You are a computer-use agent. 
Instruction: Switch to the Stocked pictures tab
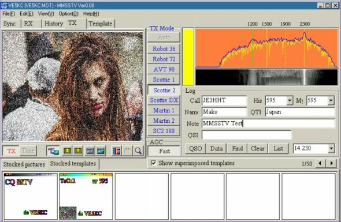click(24, 164)
